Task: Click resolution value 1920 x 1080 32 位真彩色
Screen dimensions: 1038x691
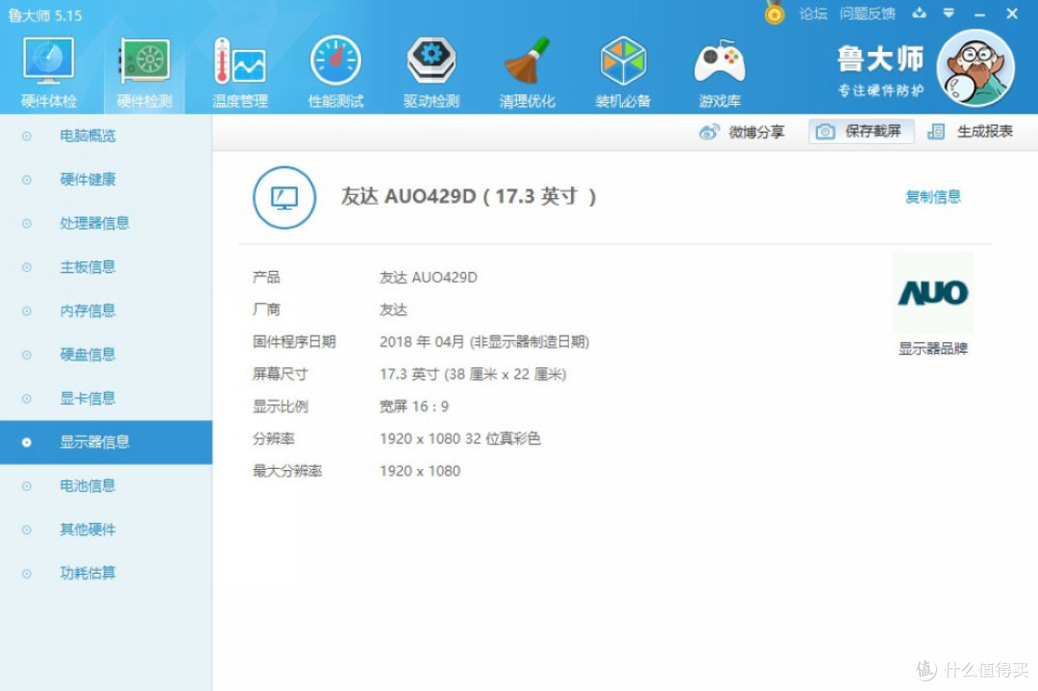Action: coord(460,439)
